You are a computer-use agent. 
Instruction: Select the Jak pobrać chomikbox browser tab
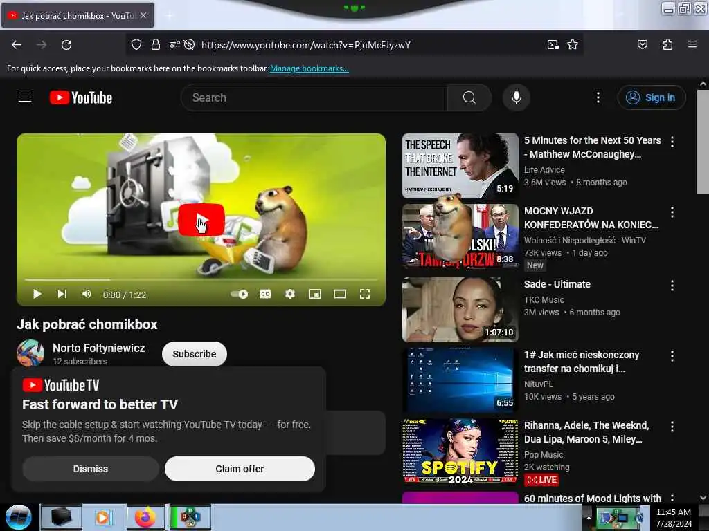click(x=78, y=15)
